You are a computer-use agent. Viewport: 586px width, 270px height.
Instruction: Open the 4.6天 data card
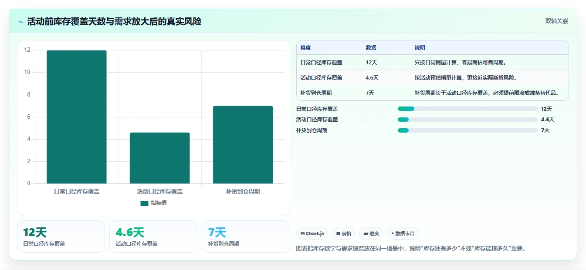[x=153, y=237]
